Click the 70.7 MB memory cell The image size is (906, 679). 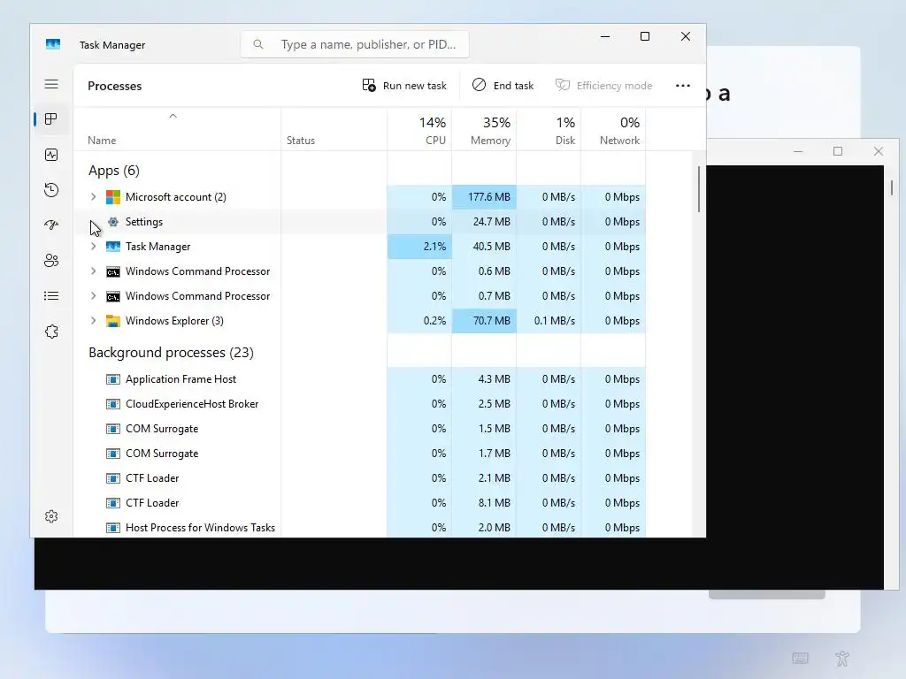[484, 321]
